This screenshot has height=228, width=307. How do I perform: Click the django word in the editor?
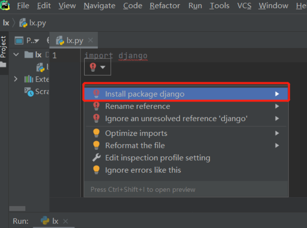[x=133, y=56]
